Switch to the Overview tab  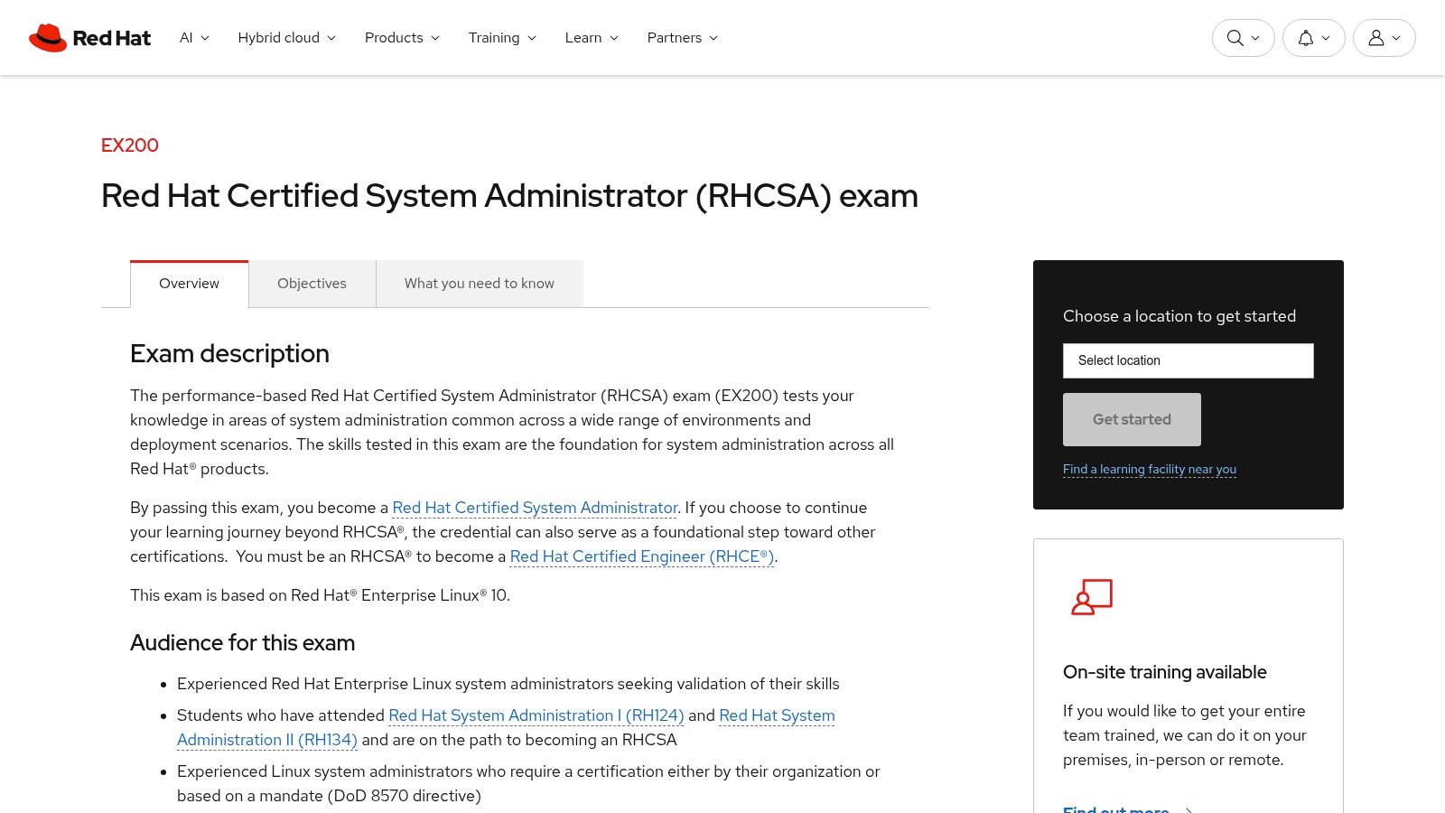click(x=189, y=284)
